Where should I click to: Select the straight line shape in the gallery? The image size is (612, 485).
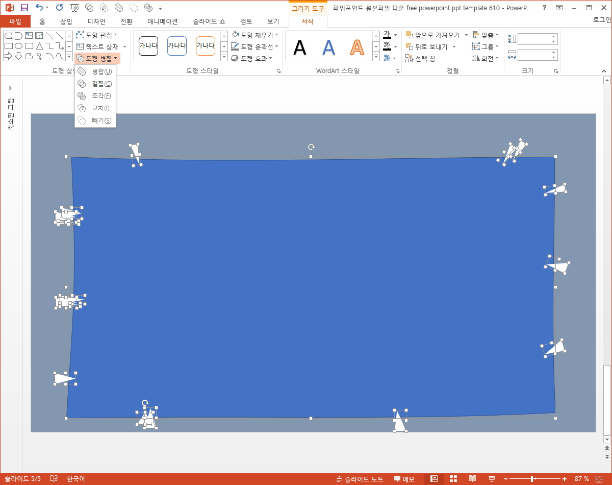(49, 36)
